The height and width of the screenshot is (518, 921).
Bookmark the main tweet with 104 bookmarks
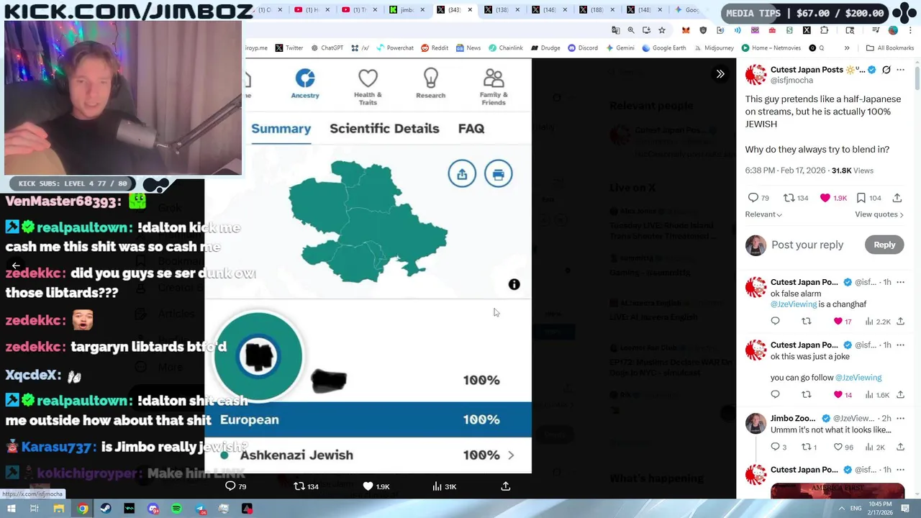861,198
